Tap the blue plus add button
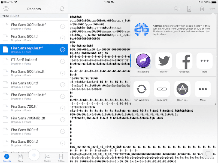The width and height of the screenshot is (218, 163). 34,155
